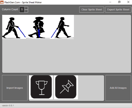
Task: Clear the sprite sheet
Action: tap(92, 9)
